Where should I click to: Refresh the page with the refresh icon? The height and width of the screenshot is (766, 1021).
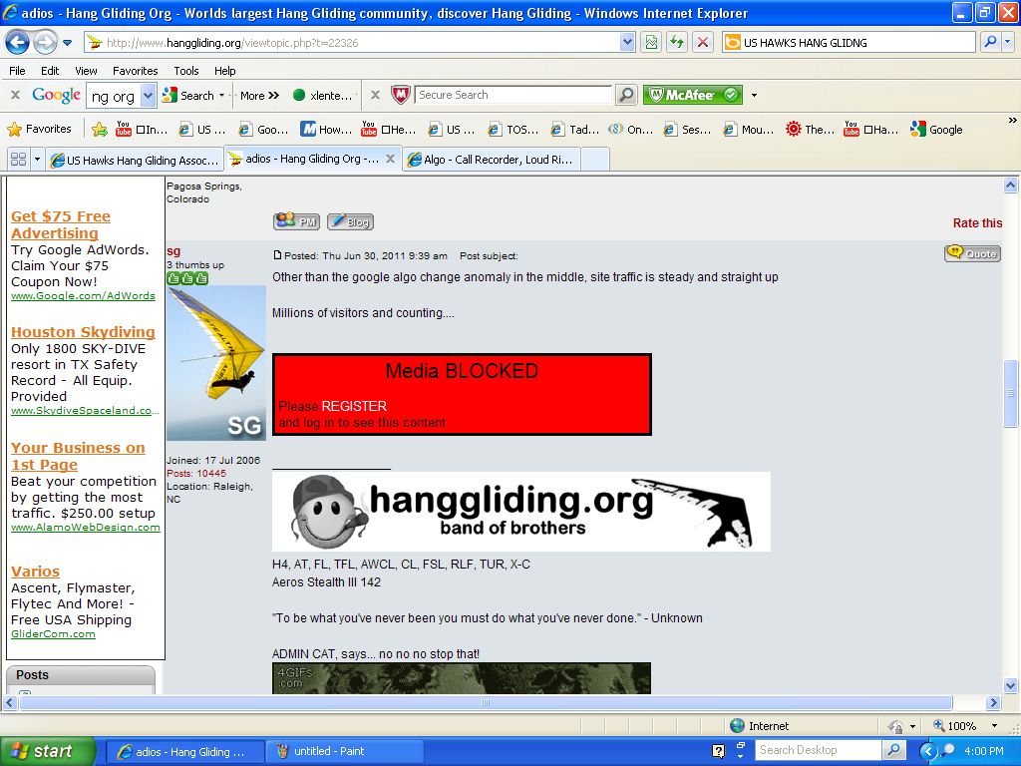(677, 43)
